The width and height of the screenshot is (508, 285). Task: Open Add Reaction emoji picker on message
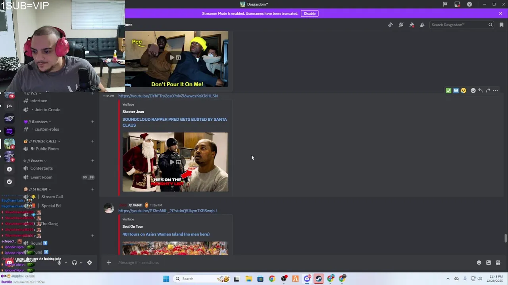(x=473, y=91)
